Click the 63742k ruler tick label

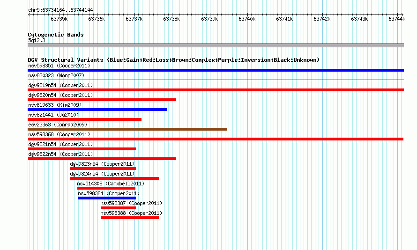click(x=322, y=19)
